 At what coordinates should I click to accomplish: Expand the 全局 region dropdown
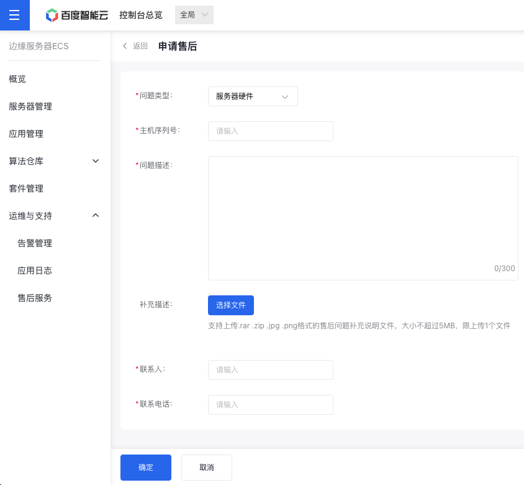click(194, 15)
